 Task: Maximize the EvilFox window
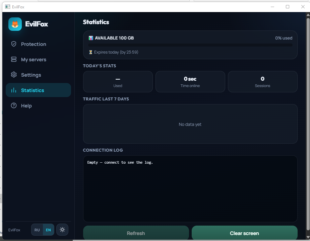coord(288,7)
